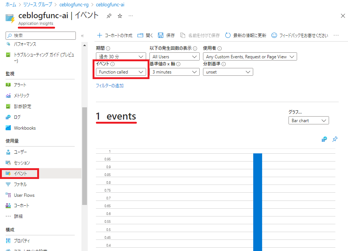348x251 pixels.
Task: Click the blue bar in chart
Action: coord(257,202)
